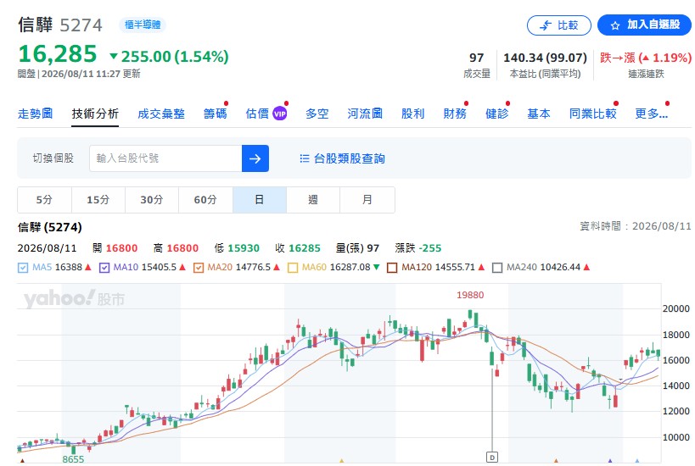Click the 跌→漲 (▲1.19%) indicator

pyautogui.click(x=645, y=58)
